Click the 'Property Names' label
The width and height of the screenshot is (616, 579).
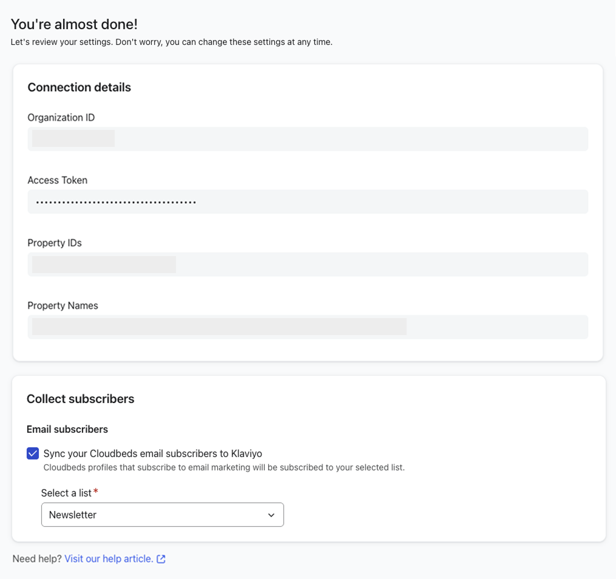point(63,306)
